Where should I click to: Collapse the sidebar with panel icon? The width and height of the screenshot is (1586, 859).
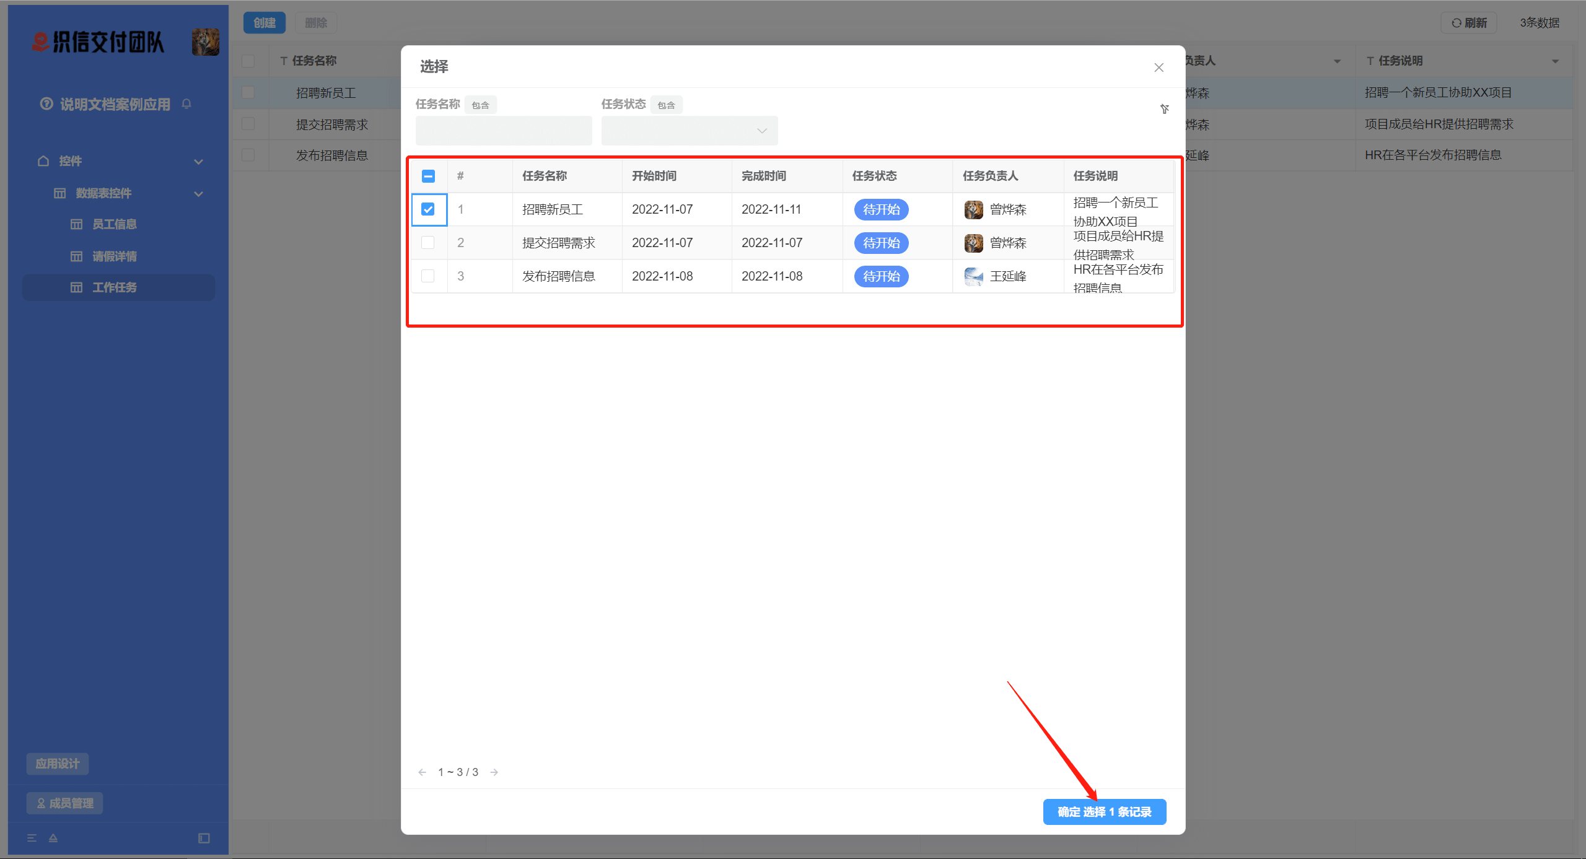point(203,838)
